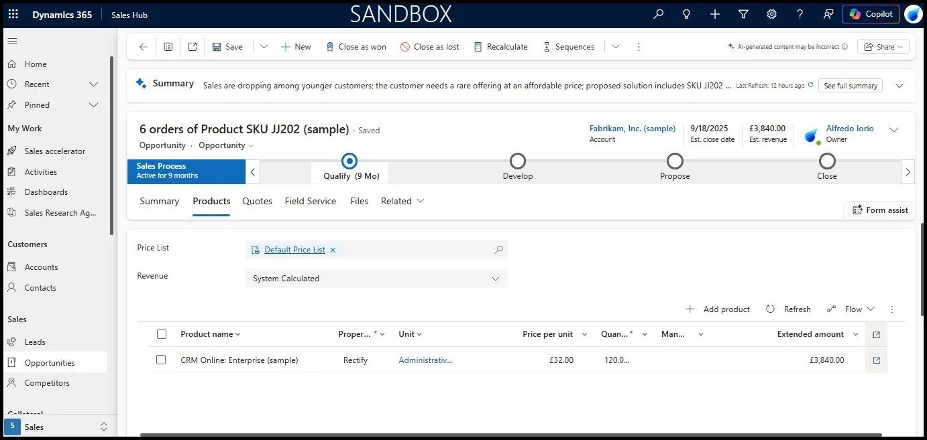Click the Sales Process active banner

[186, 171]
